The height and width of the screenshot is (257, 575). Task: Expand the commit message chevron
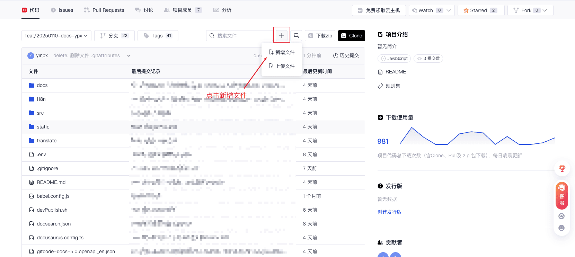pyautogui.click(x=129, y=56)
